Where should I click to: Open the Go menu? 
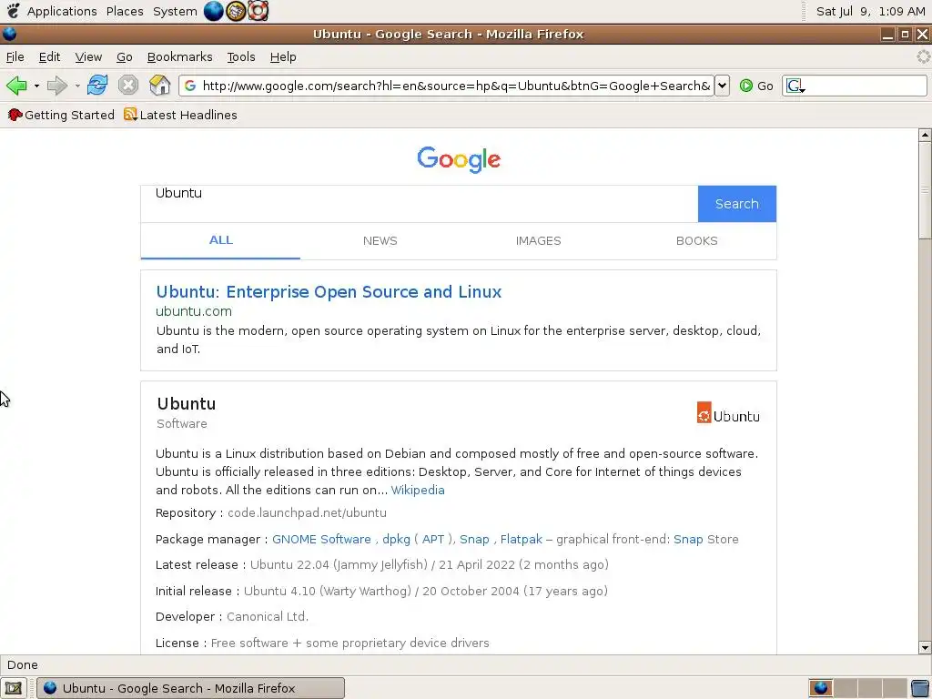pos(124,56)
